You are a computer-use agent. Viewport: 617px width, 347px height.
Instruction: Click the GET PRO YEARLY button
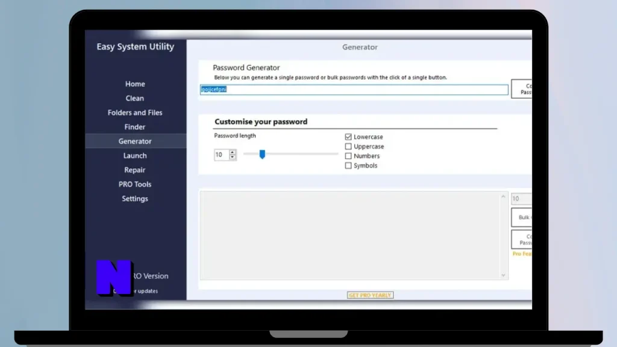coord(371,295)
